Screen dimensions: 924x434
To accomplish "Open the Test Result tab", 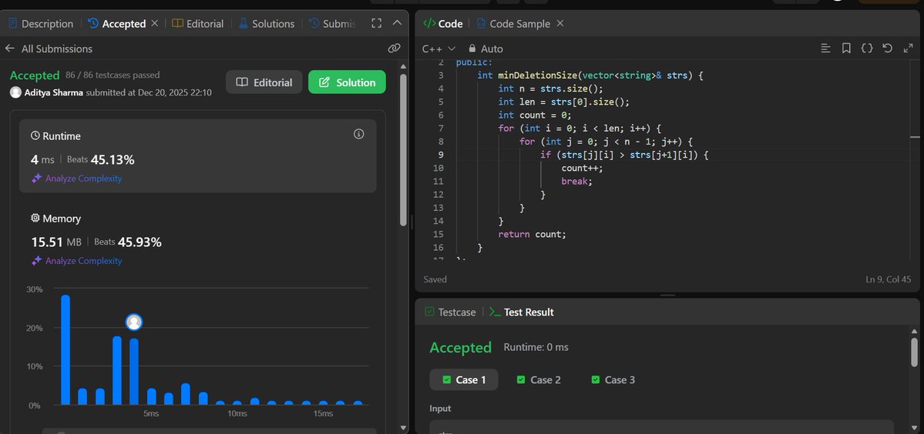I will (522, 312).
